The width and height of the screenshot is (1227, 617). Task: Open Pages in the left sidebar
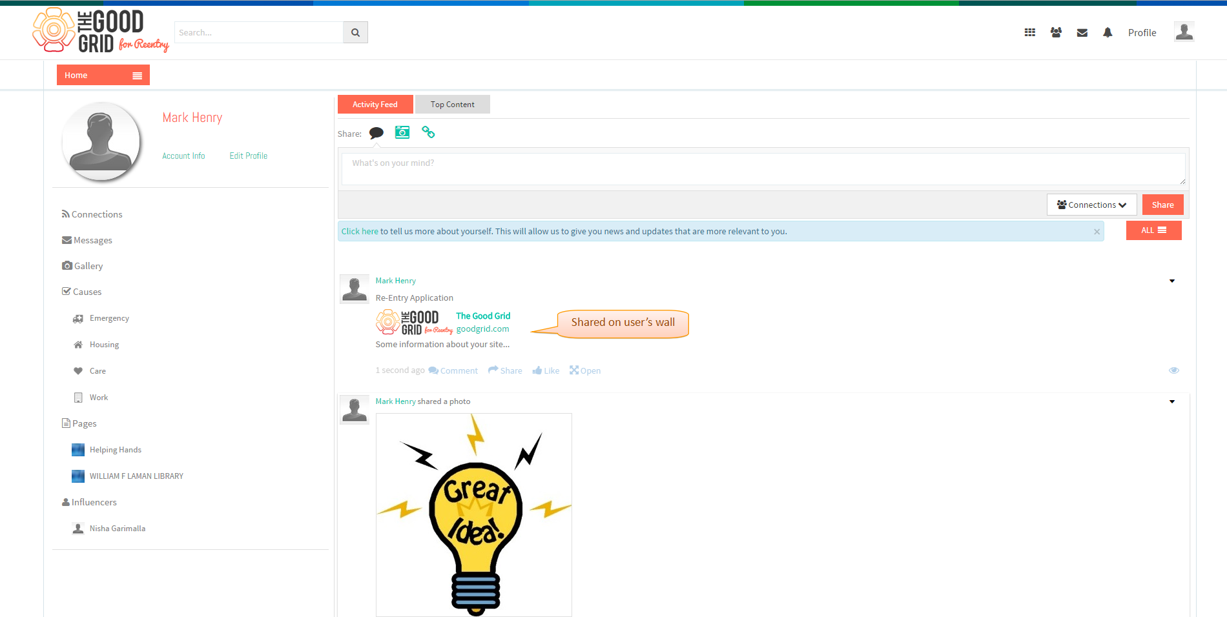coord(79,423)
